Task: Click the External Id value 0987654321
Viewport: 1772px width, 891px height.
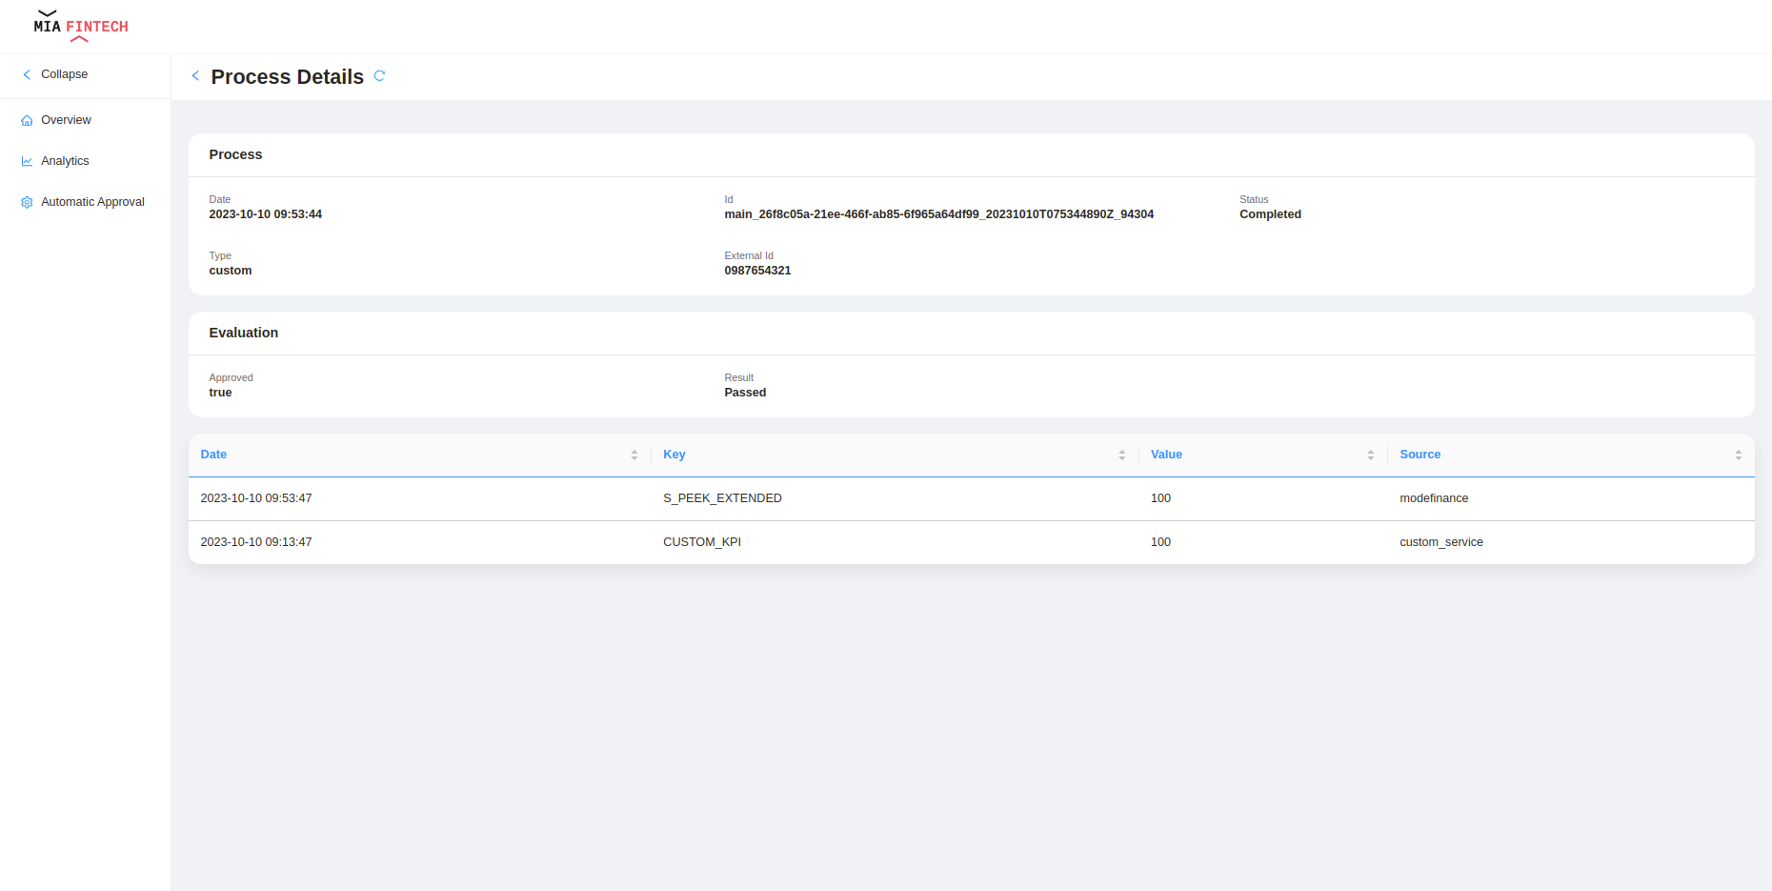Action: tap(757, 271)
